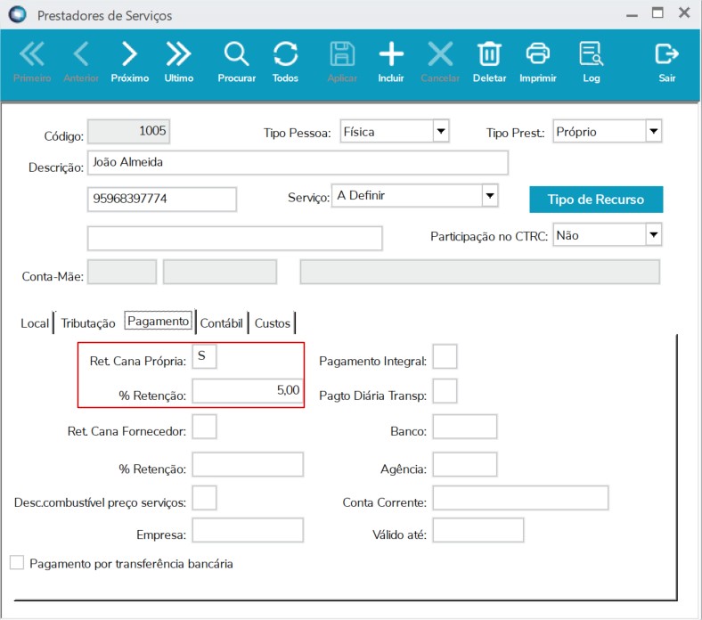Print with the Imprimir icon
Screen dimensions: 702x620
(538, 53)
